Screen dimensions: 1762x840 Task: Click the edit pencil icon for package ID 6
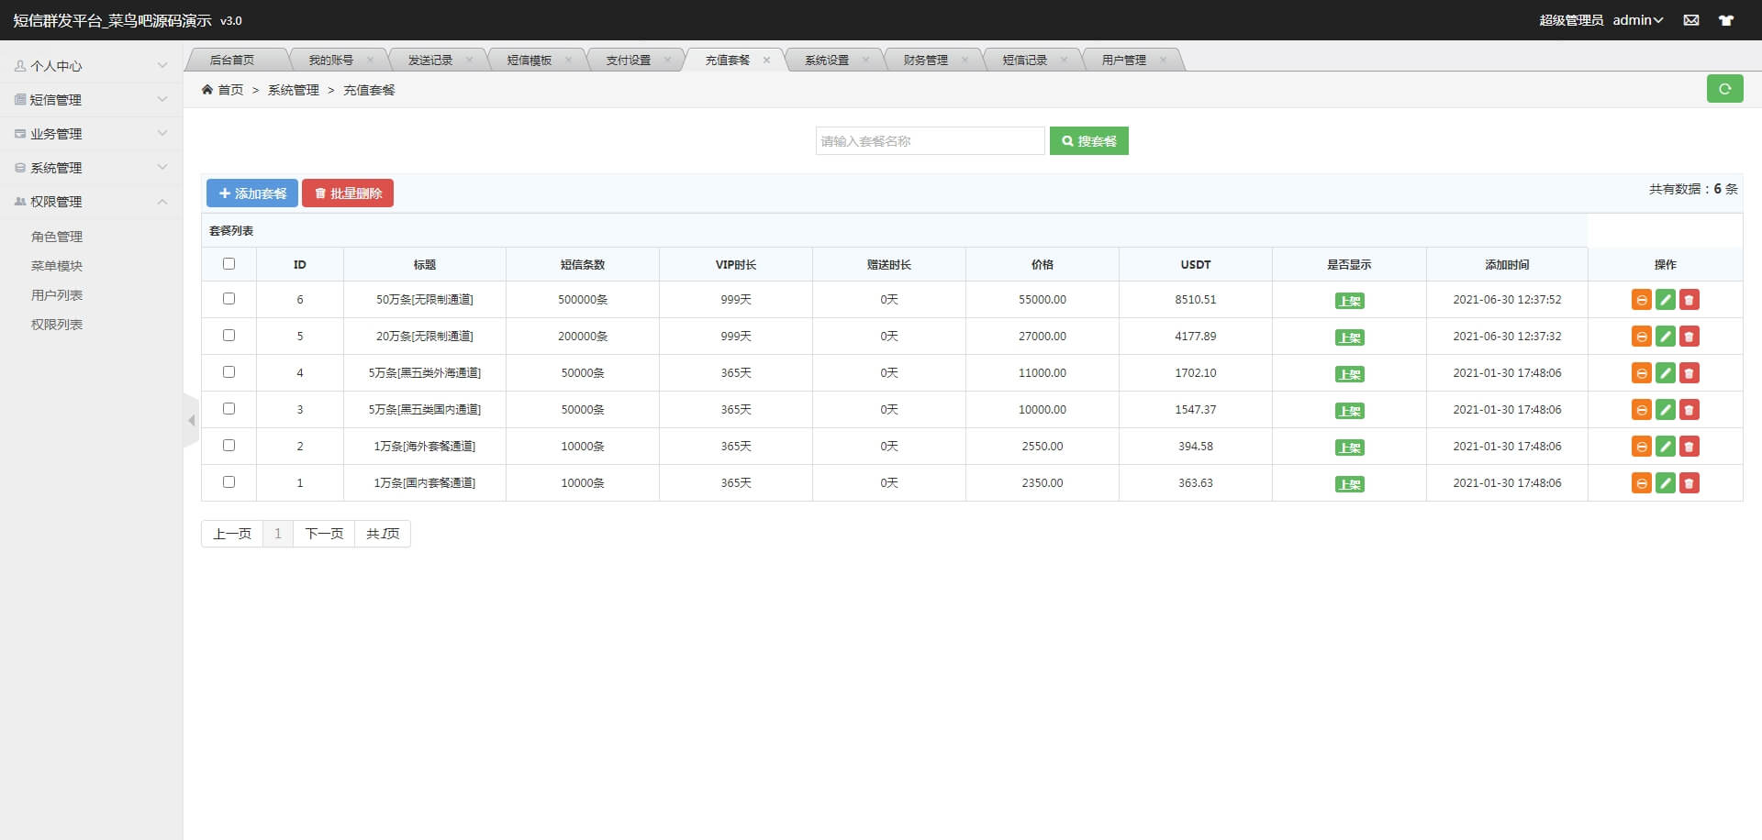click(1665, 299)
